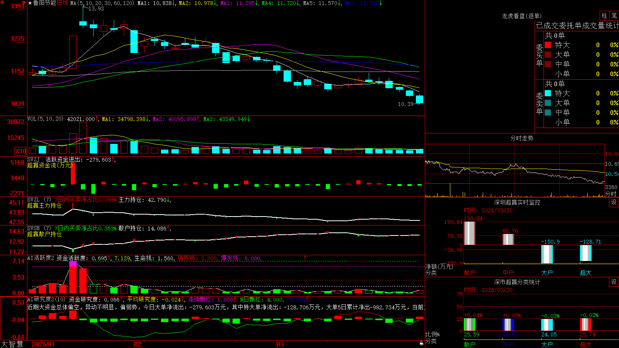
Task: Click the dark red 中单 buy-order swatch
Action: (548, 64)
